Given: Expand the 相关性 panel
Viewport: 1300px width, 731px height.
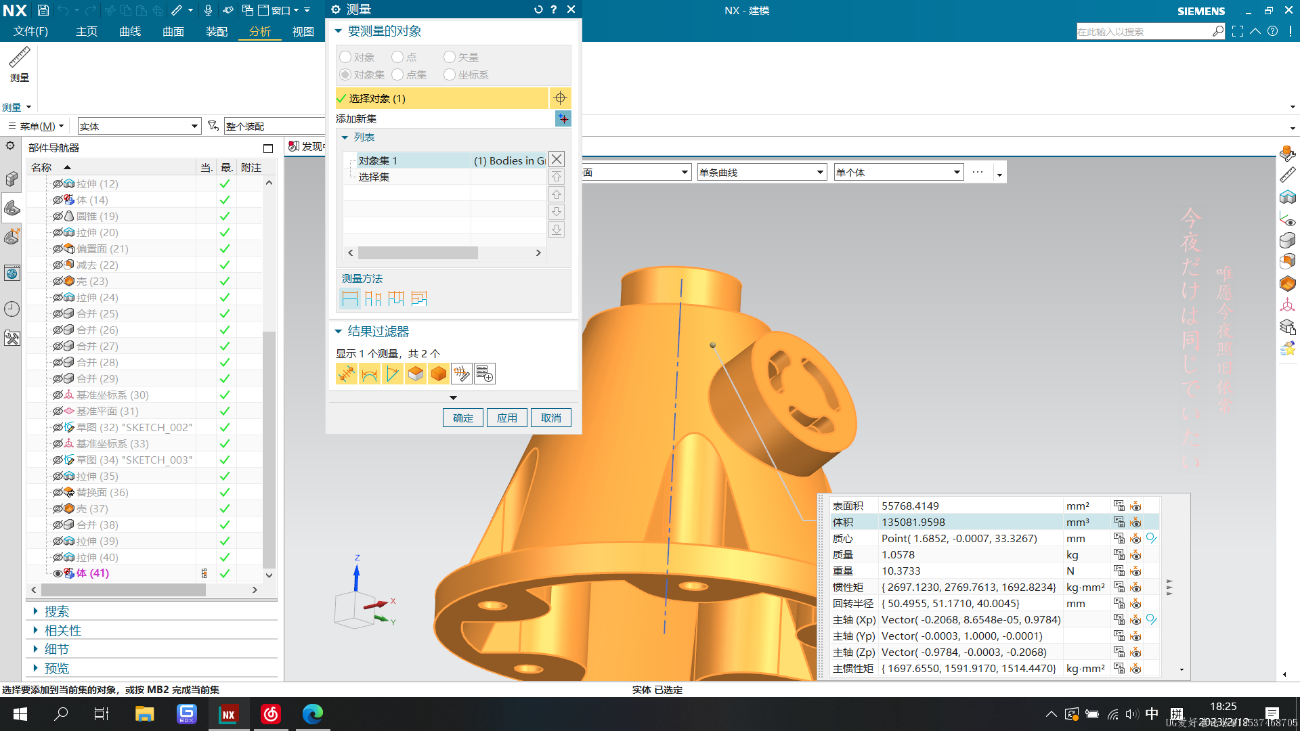Looking at the screenshot, I should pos(35,630).
